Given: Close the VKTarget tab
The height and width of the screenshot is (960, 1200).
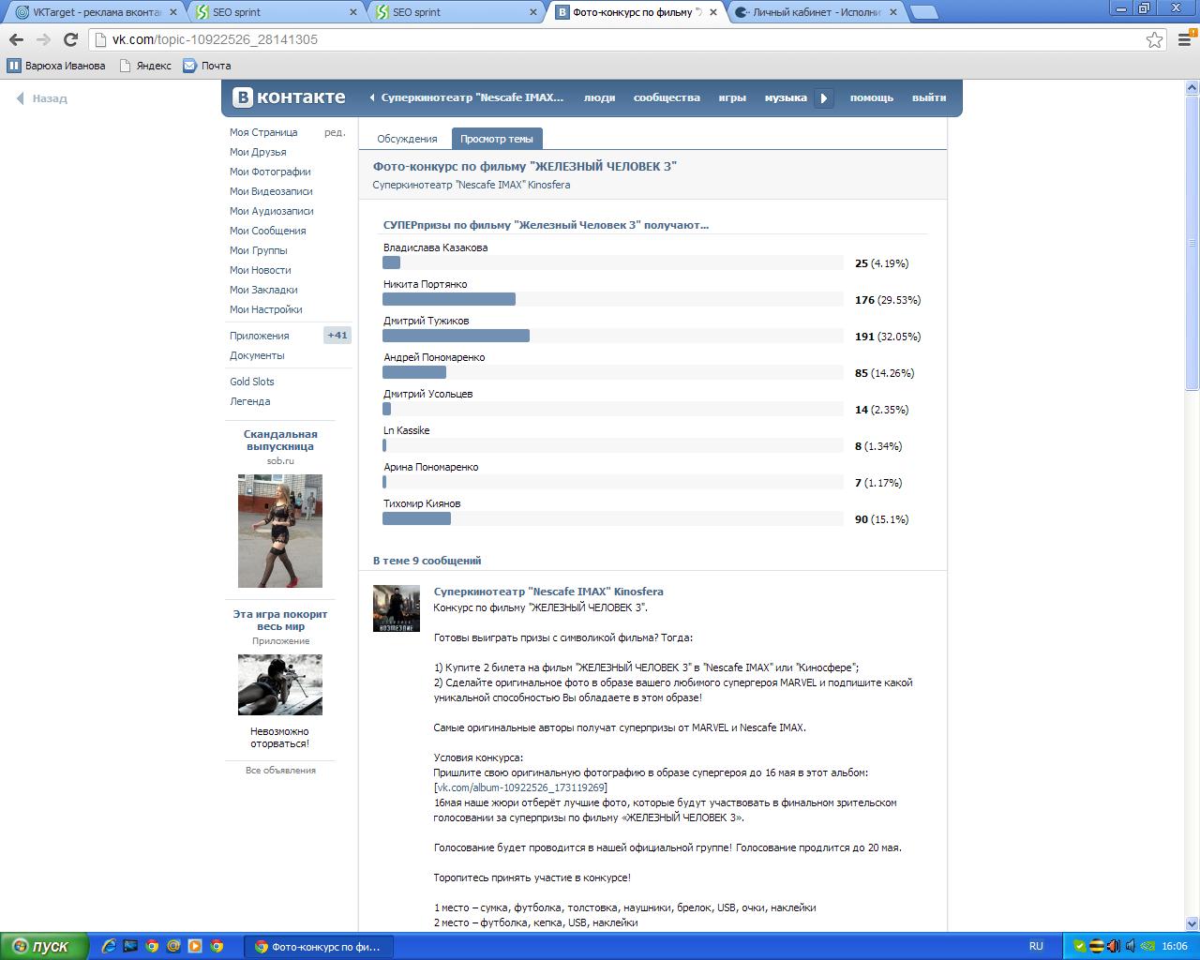Looking at the screenshot, I should pos(172,12).
